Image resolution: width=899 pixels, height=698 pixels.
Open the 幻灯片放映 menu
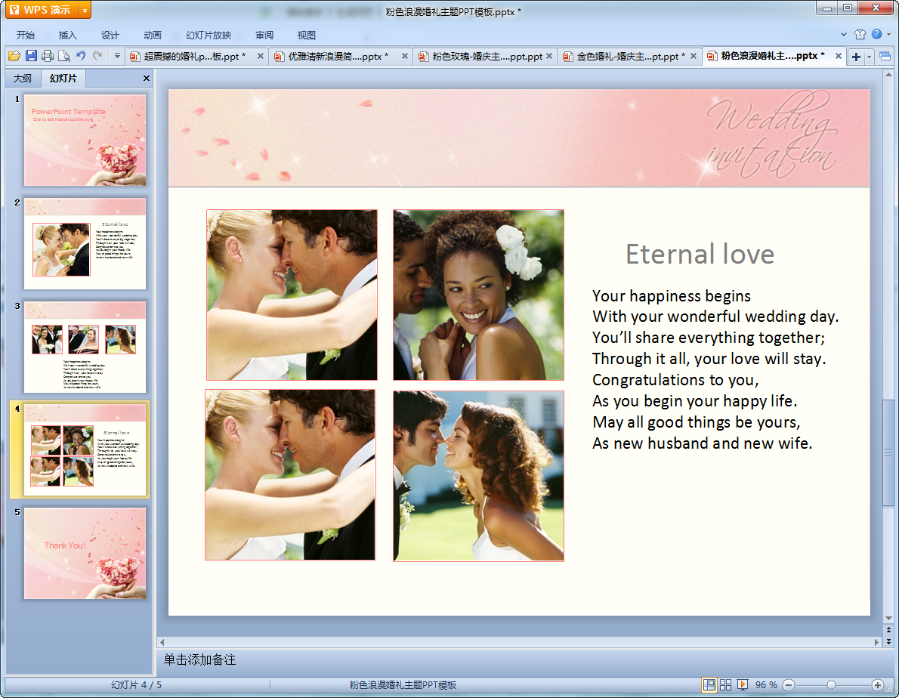coord(209,36)
